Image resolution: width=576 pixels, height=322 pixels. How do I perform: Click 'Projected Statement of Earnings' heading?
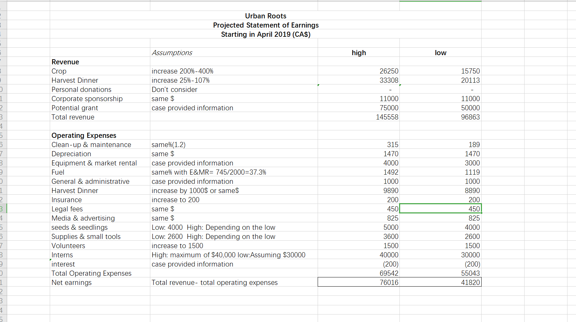click(x=266, y=25)
